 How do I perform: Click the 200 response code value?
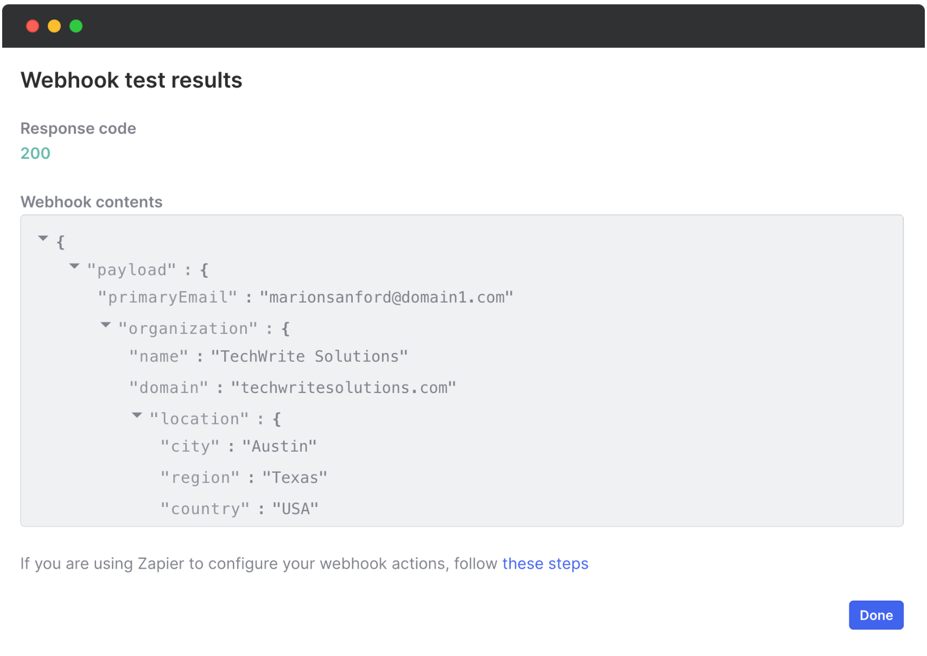pos(35,153)
